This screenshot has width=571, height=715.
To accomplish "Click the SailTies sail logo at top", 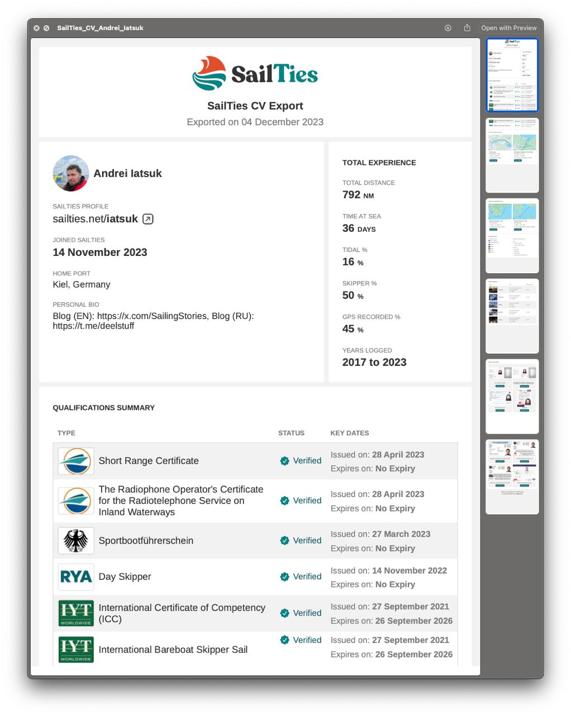I will (x=209, y=73).
